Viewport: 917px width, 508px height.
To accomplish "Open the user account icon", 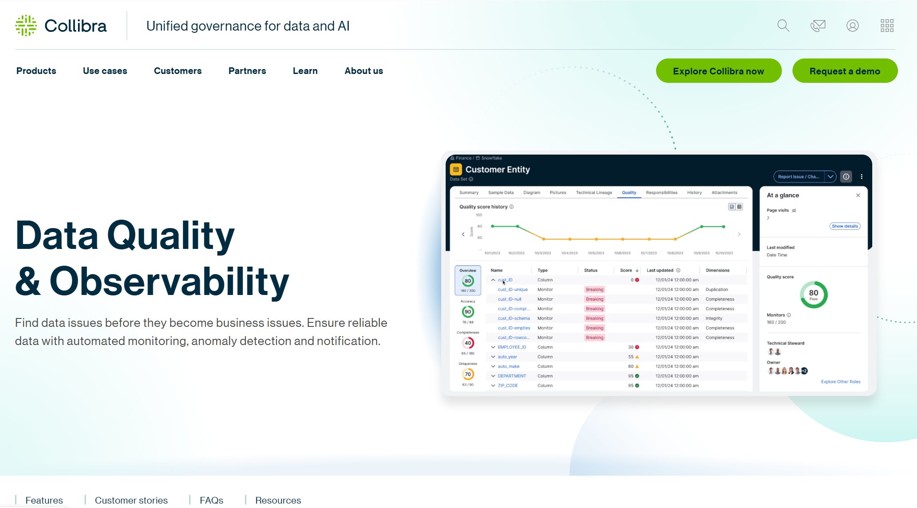I will click(x=852, y=26).
